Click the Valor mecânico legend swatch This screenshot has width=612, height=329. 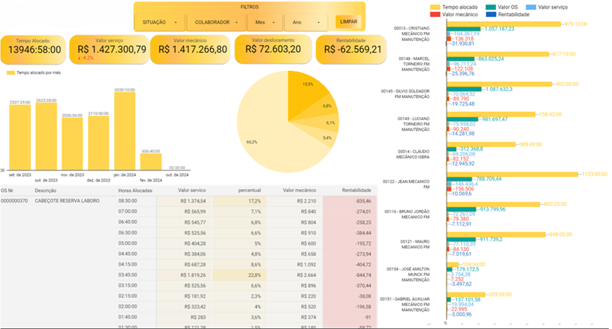click(x=435, y=14)
